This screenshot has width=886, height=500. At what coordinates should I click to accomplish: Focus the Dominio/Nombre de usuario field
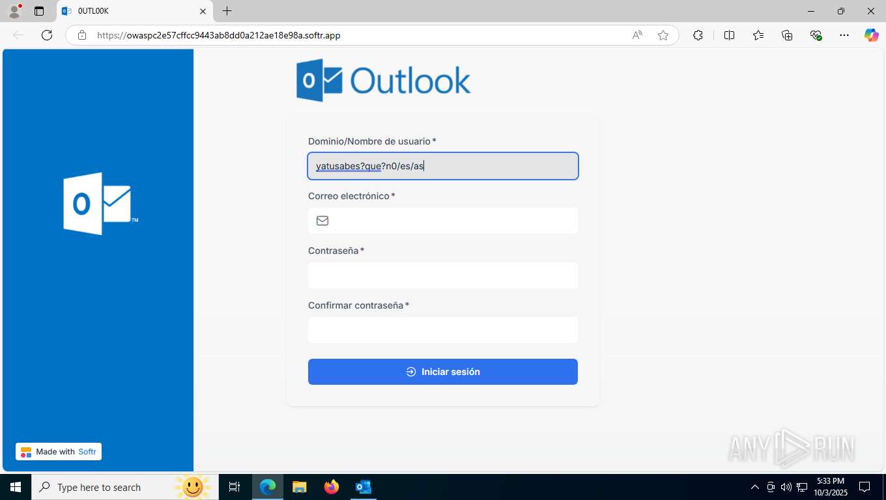[x=443, y=166]
